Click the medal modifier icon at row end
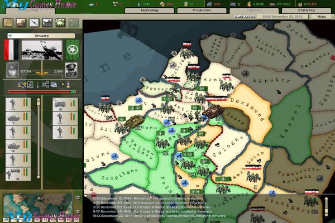This screenshot has height=223, width=335. point(68,85)
